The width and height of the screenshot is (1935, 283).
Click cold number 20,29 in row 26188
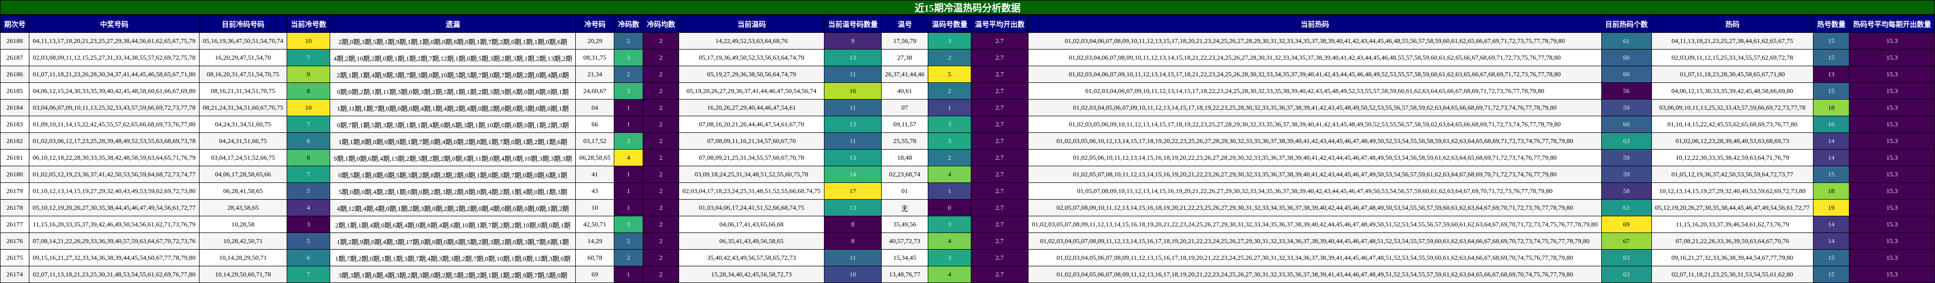(594, 41)
